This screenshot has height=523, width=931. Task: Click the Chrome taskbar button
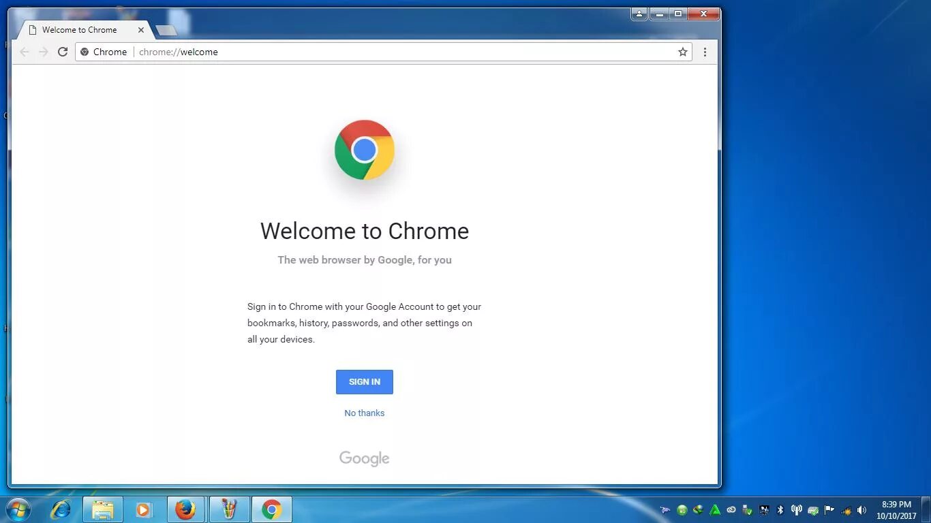272,509
